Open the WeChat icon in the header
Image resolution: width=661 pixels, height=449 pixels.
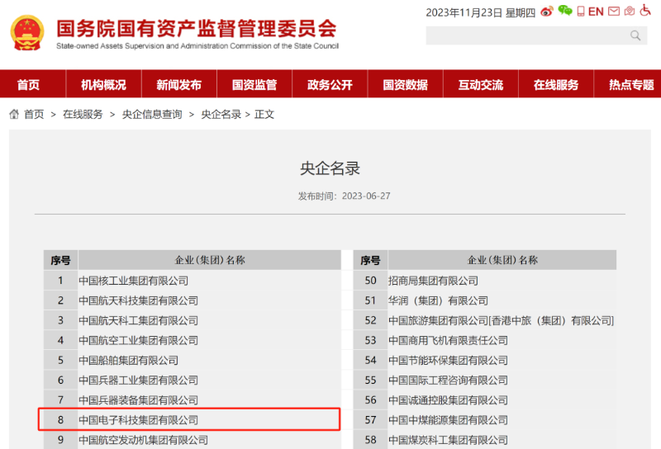[565, 11]
